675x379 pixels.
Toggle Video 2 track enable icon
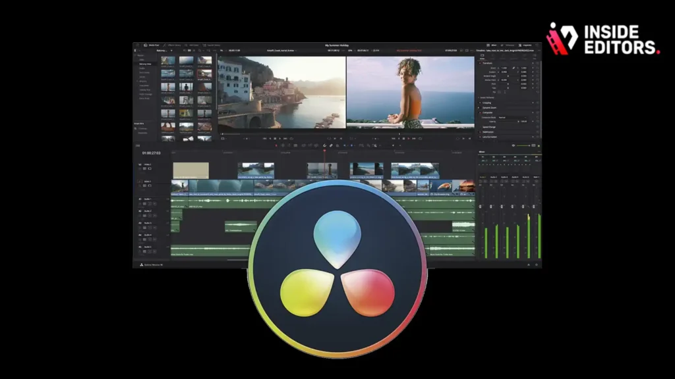point(150,168)
